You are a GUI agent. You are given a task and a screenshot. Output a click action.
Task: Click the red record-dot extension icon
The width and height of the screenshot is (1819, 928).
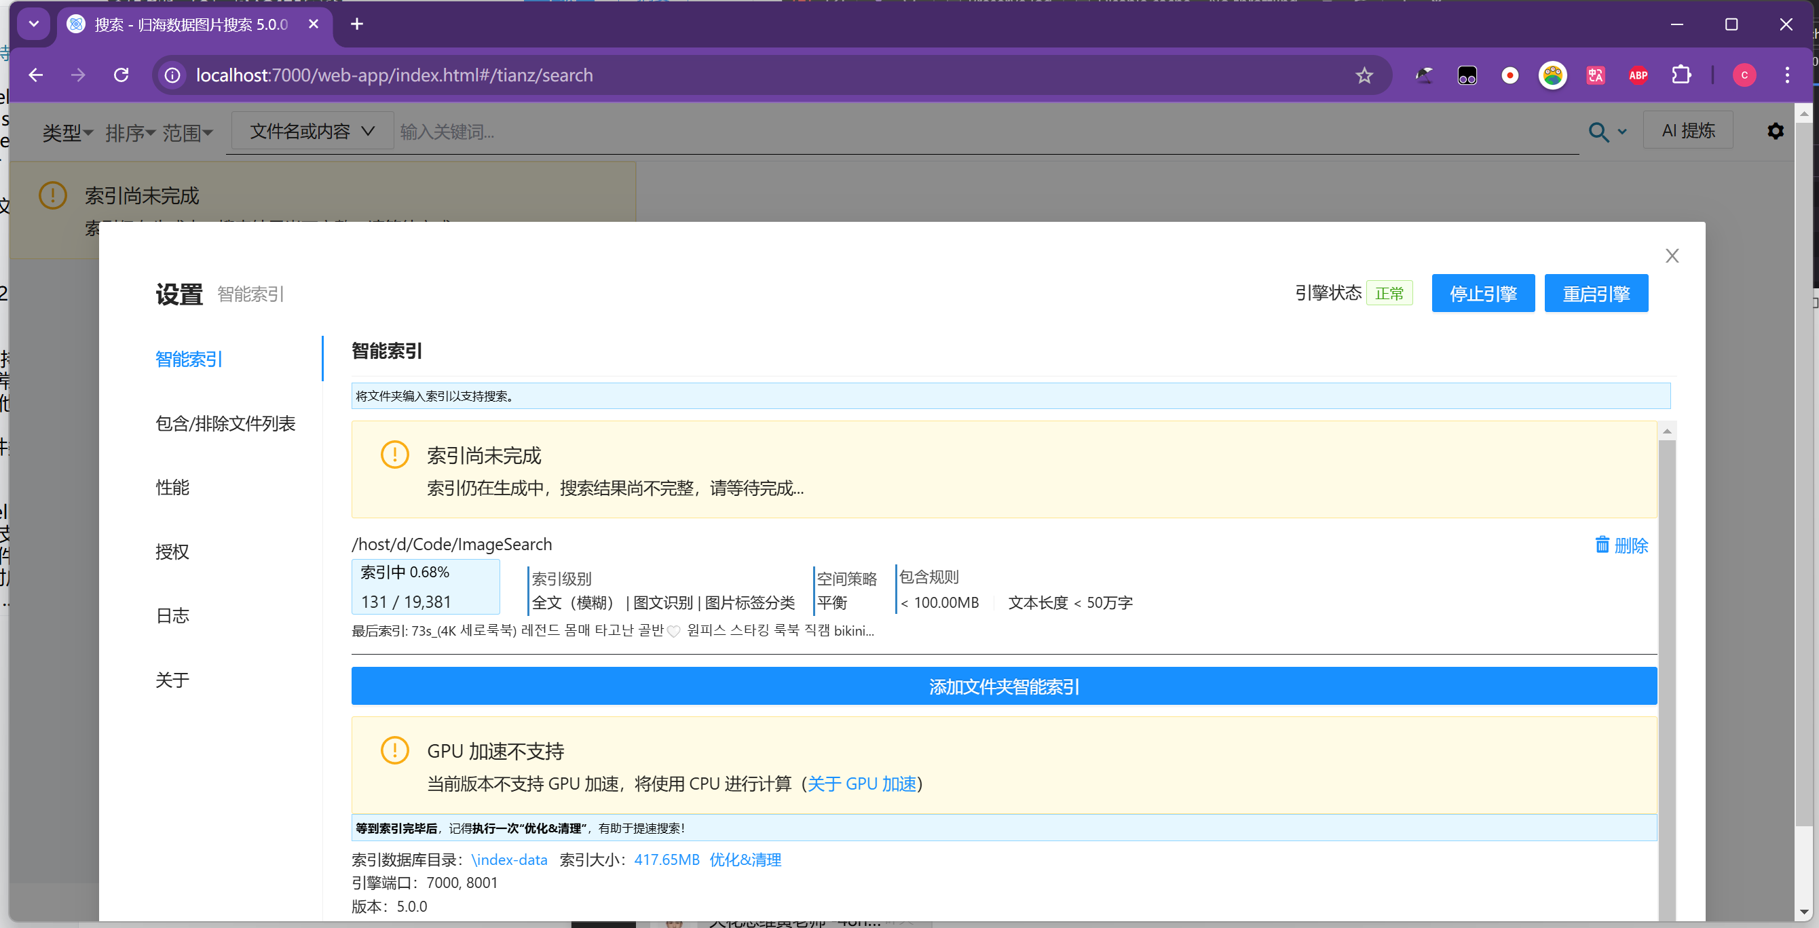coord(1509,75)
